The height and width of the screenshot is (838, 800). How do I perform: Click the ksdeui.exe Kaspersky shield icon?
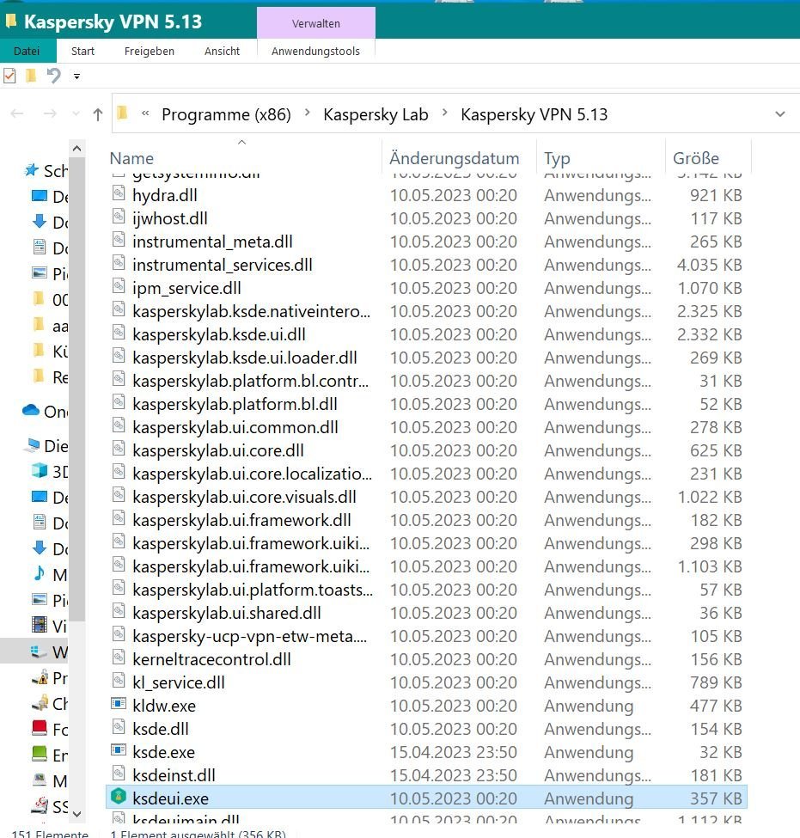tap(119, 798)
